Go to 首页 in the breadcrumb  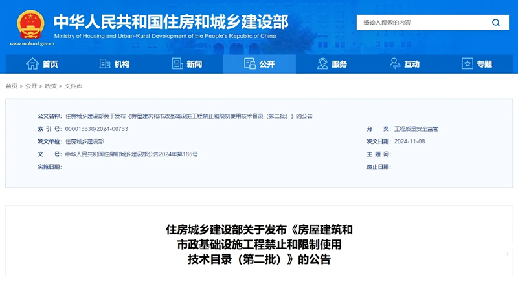[x=12, y=86]
